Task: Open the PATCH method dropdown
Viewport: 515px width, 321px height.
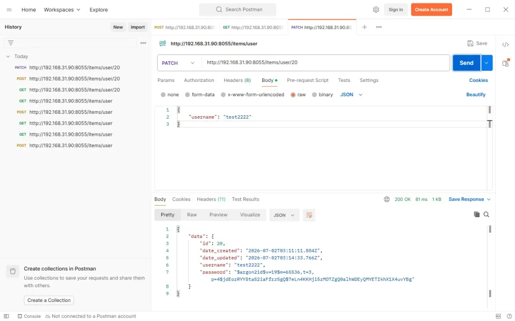Action: pyautogui.click(x=178, y=63)
